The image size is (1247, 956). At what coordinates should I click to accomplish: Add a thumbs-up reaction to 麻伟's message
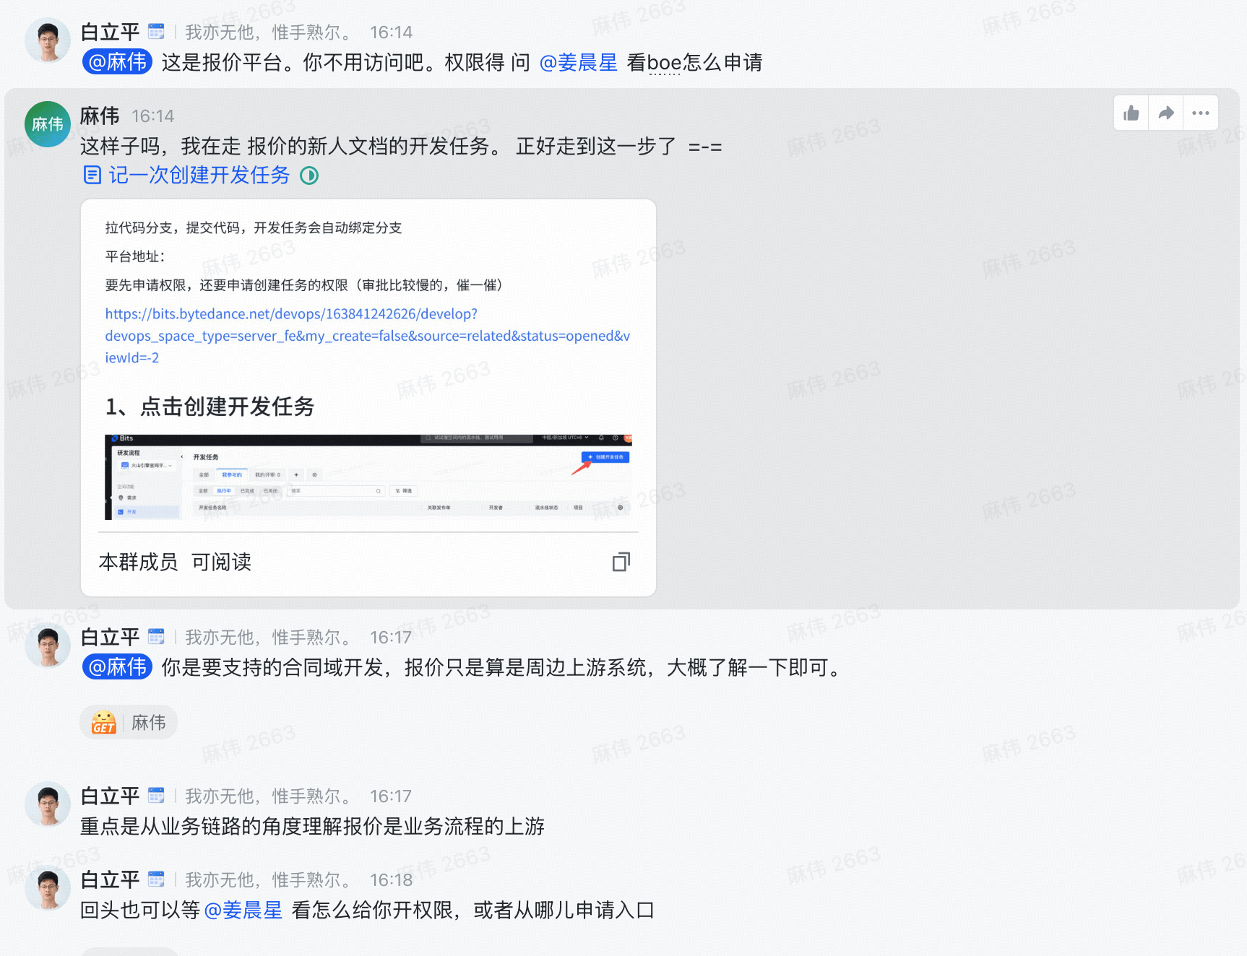pyautogui.click(x=1131, y=113)
